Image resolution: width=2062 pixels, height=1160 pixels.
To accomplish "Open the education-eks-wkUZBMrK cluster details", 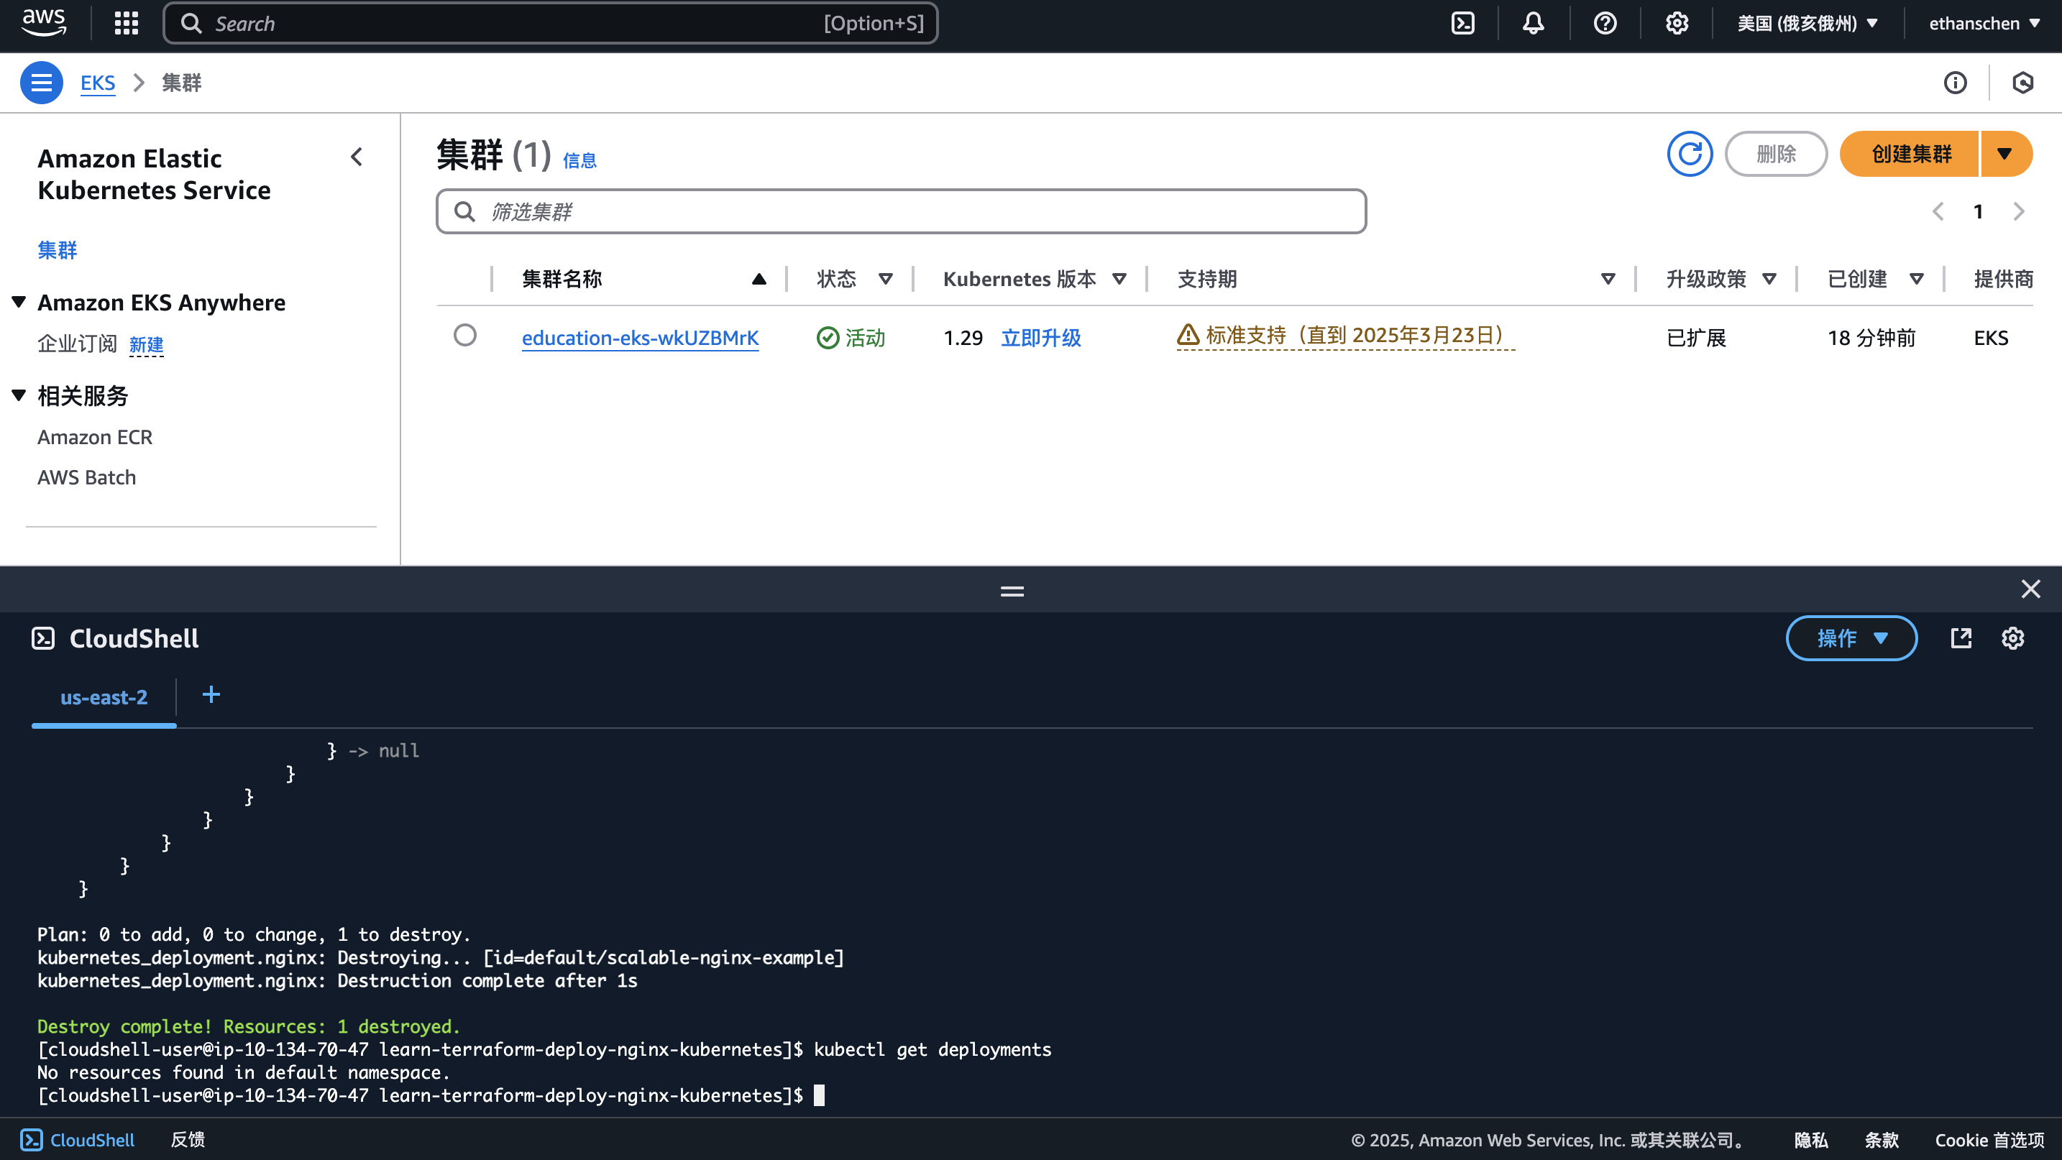I will coord(640,338).
